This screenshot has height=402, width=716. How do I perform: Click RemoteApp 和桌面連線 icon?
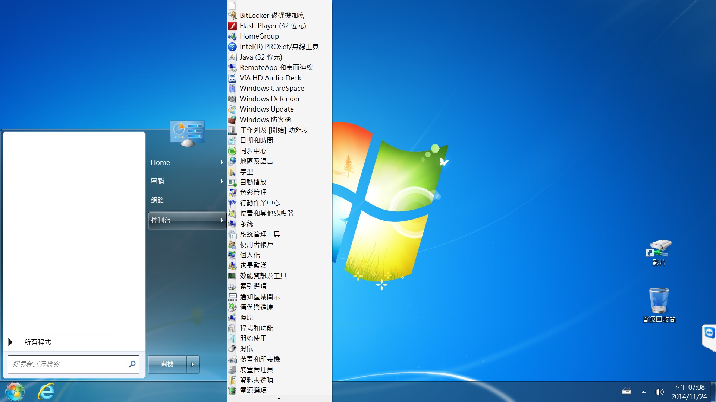click(x=232, y=68)
